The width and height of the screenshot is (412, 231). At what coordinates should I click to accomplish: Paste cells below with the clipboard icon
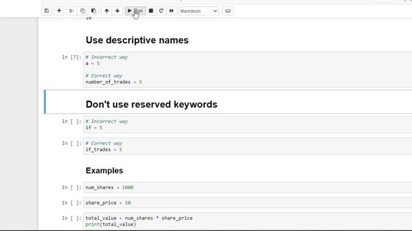pos(93,11)
